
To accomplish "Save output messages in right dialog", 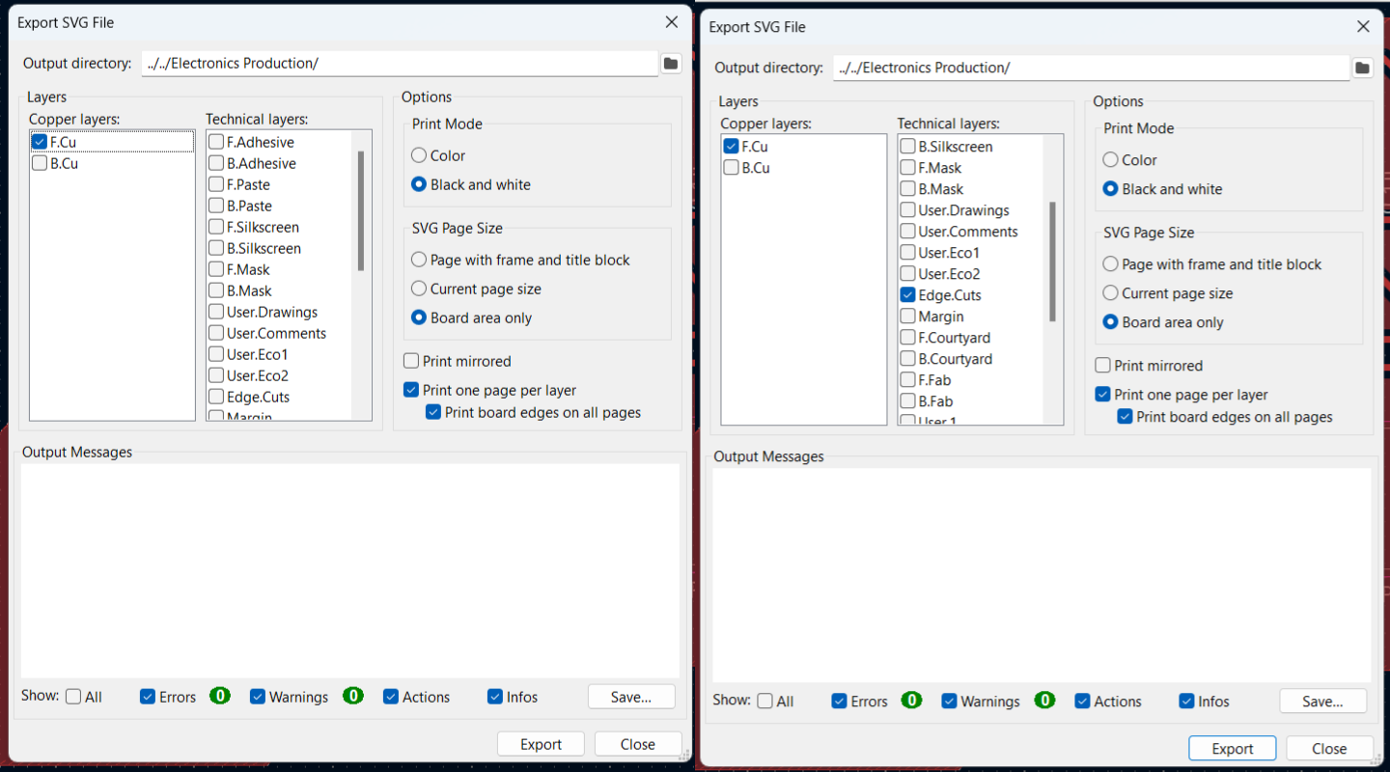I will 1322,702.
